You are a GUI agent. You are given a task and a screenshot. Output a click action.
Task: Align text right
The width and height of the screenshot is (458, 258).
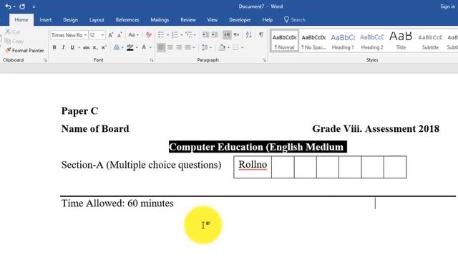point(179,47)
